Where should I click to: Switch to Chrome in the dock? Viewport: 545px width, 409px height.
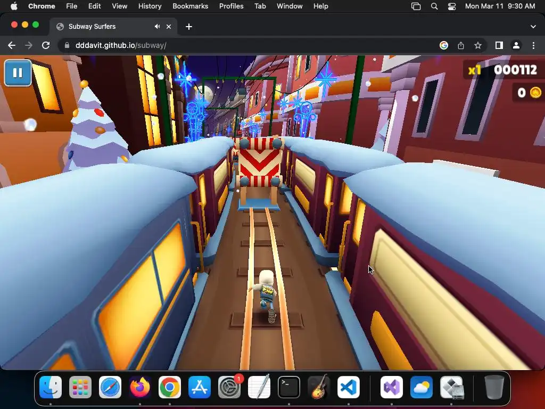(x=170, y=387)
